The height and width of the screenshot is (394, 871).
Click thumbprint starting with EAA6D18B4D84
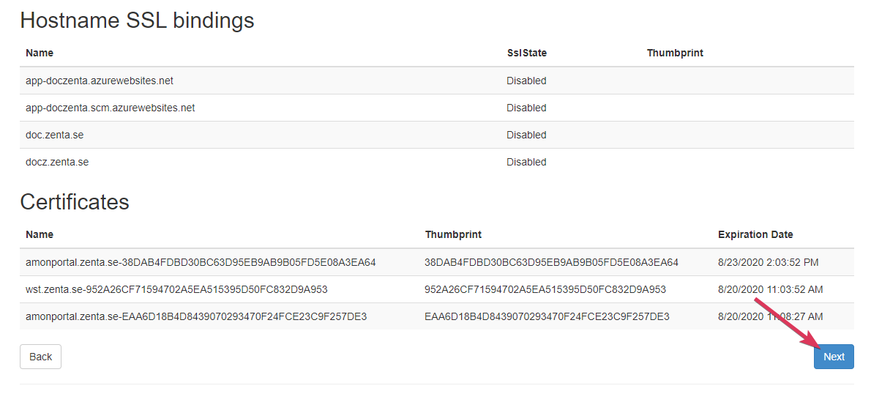point(547,316)
